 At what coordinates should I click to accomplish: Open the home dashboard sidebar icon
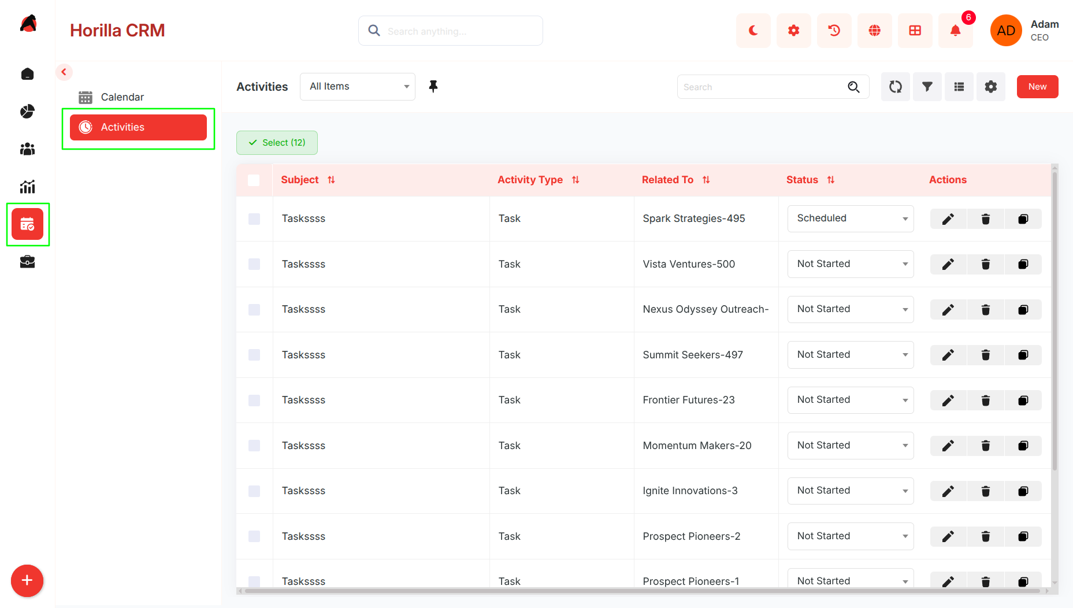pos(27,74)
